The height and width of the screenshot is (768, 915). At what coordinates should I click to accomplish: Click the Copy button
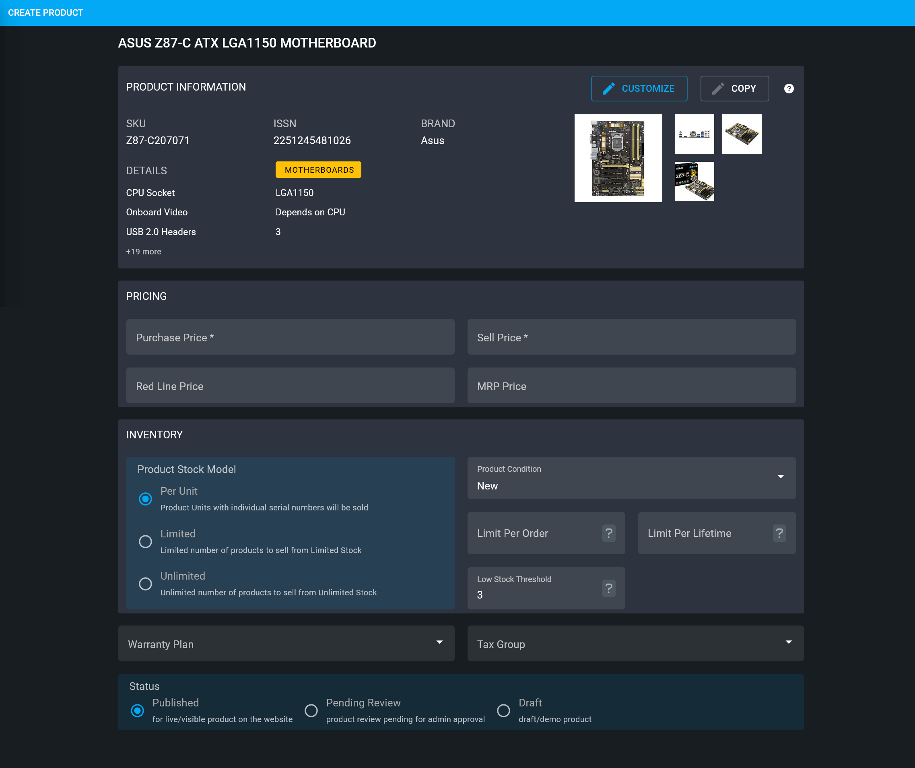tap(735, 89)
